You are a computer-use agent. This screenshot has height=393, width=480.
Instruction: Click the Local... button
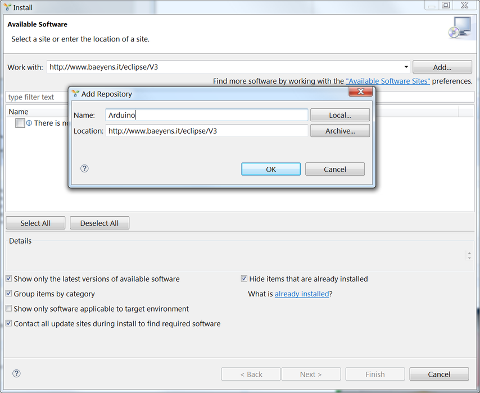tap(340, 115)
